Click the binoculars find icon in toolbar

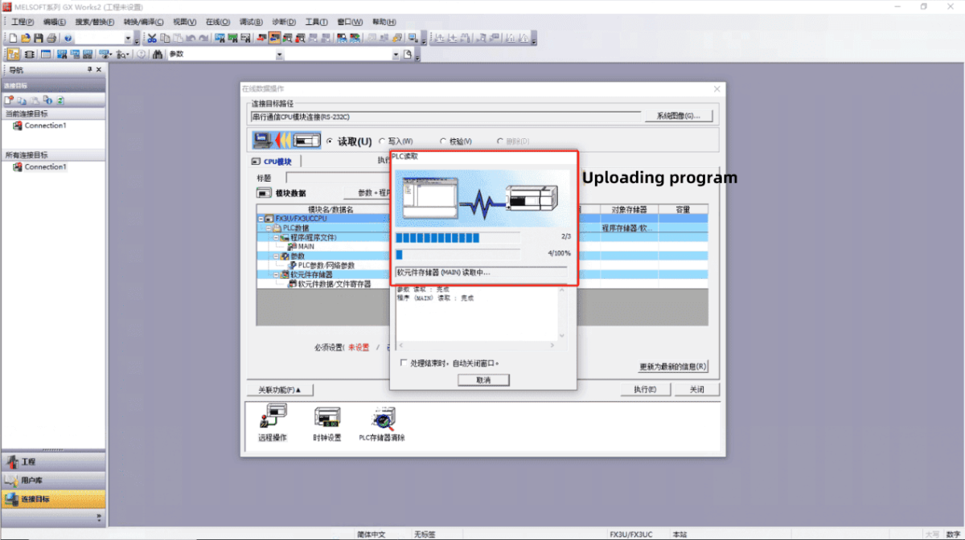click(x=157, y=54)
